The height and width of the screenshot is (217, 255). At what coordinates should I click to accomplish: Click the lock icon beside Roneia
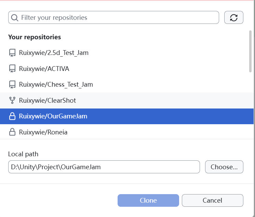click(12, 132)
